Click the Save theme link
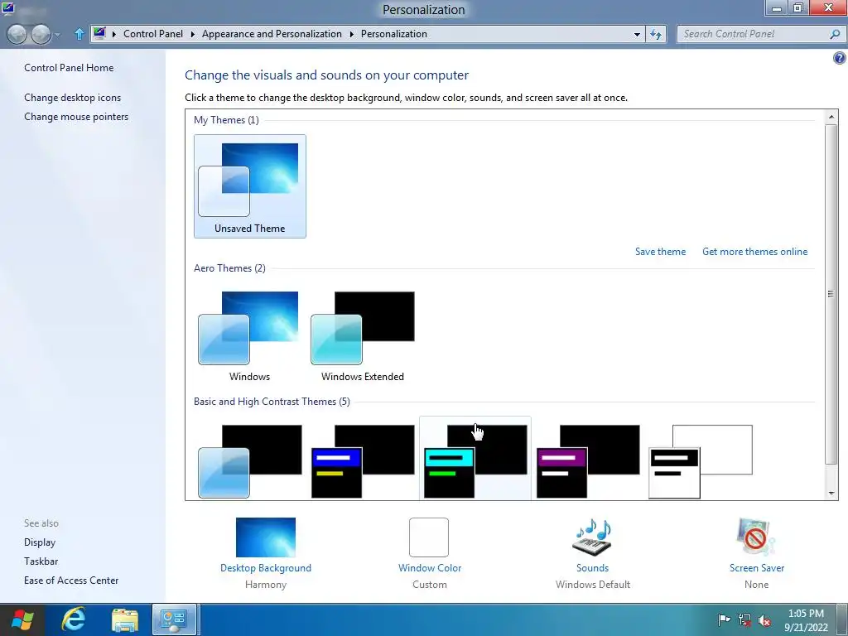This screenshot has height=636, width=848. click(660, 252)
